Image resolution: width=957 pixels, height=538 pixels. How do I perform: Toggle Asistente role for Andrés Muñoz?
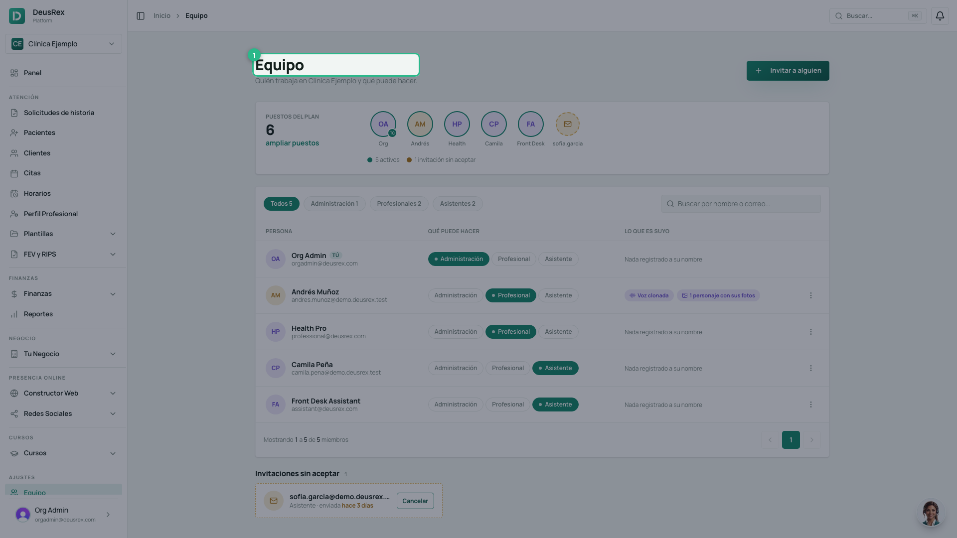pyautogui.click(x=558, y=295)
